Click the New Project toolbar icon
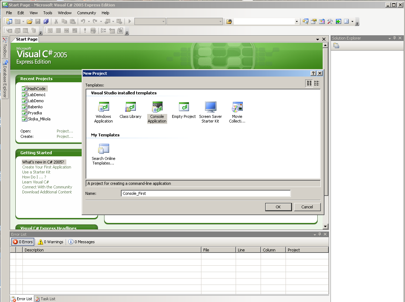405x302 pixels. point(9,21)
